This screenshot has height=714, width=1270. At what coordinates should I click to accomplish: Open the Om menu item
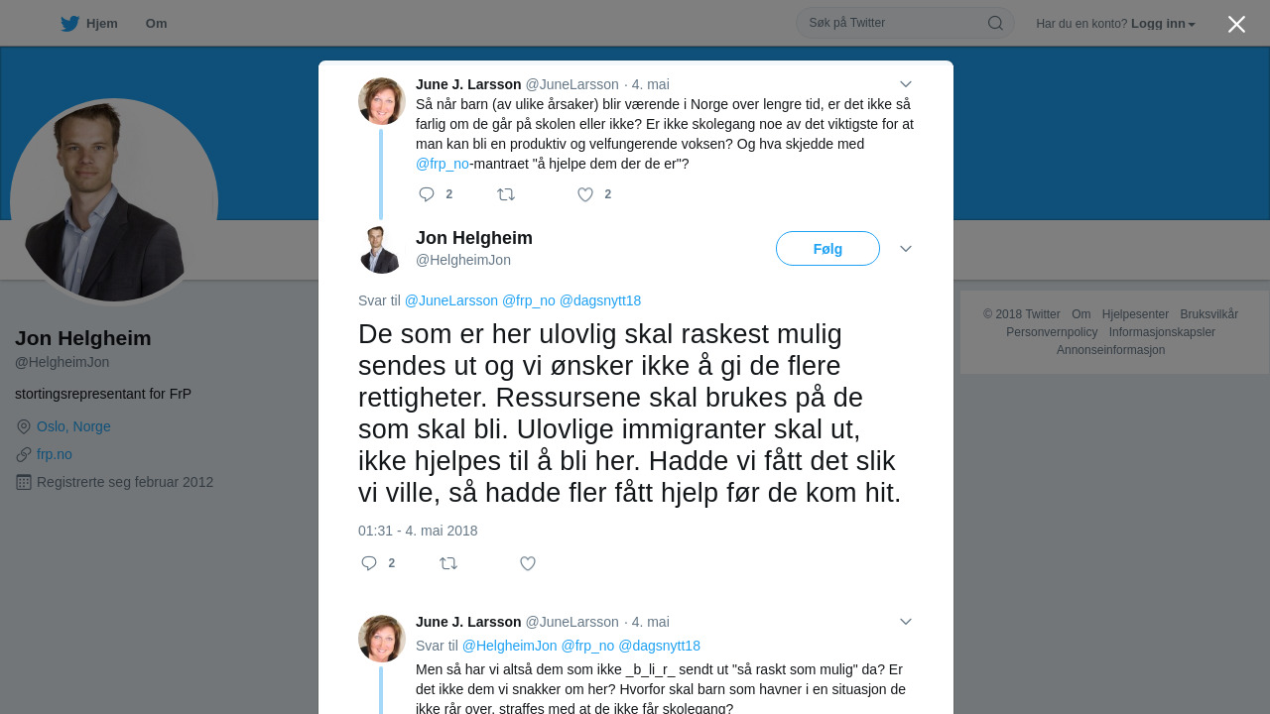[x=156, y=24]
